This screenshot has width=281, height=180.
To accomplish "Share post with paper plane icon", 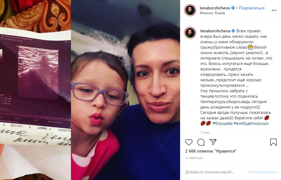I will [213, 142].
